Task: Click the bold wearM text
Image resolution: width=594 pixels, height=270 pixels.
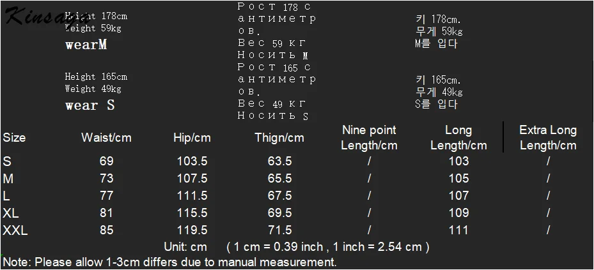Action: point(86,45)
